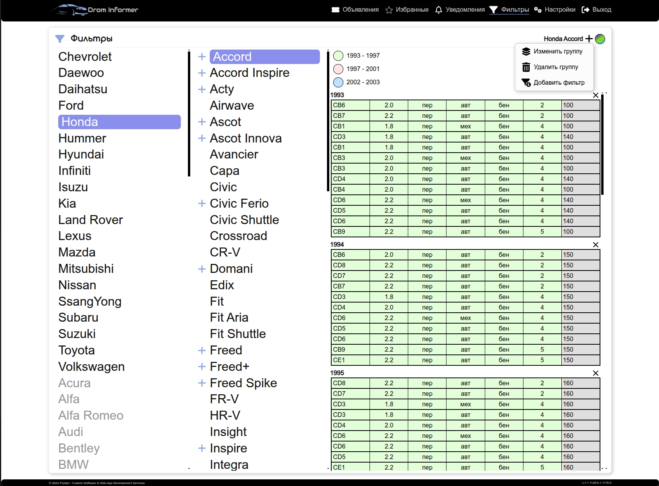The width and height of the screenshot is (659, 486).
Task: Click the Frydex copyright footer text
Action: (96, 483)
